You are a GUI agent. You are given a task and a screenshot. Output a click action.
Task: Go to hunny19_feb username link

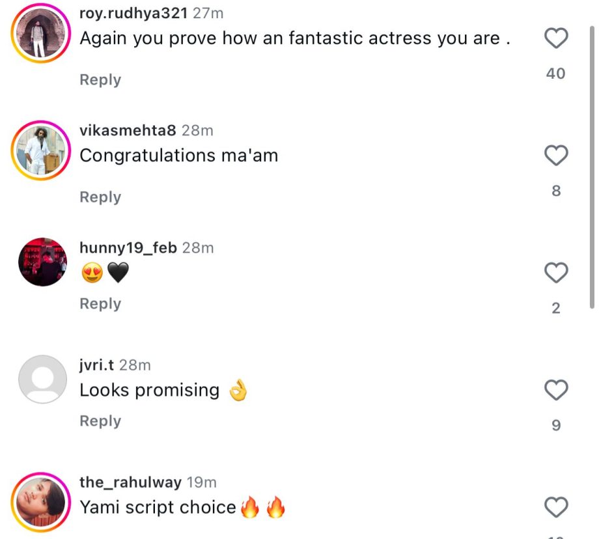pyautogui.click(x=128, y=247)
